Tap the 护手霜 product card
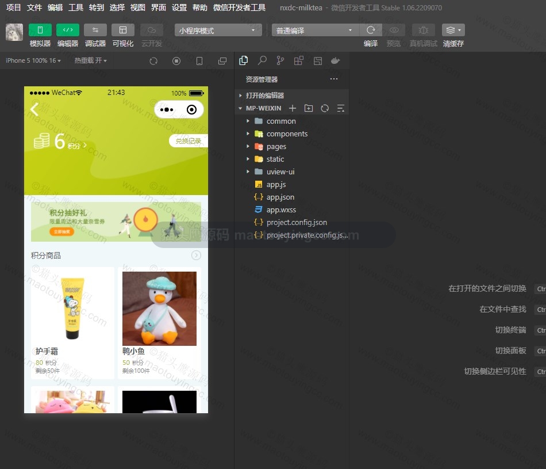The image size is (546, 469). click(x=72, y=323)
